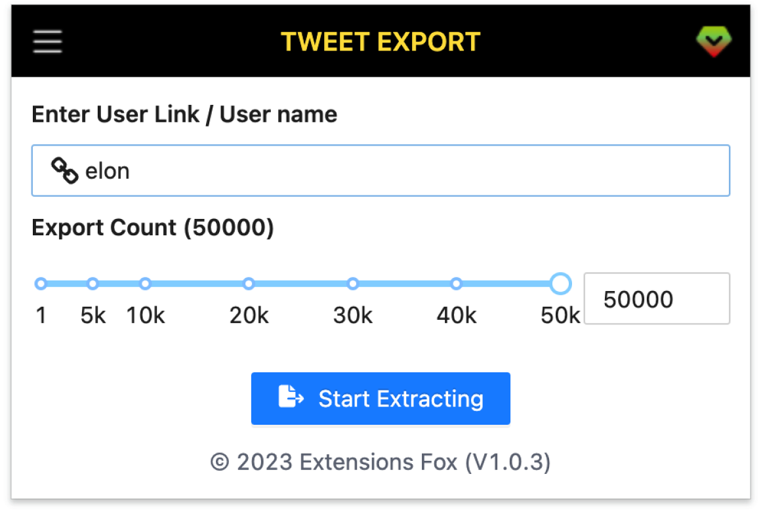Set slider to the 5k mark
This screenshot has height=510, width=761.
(x=93, y=284)
